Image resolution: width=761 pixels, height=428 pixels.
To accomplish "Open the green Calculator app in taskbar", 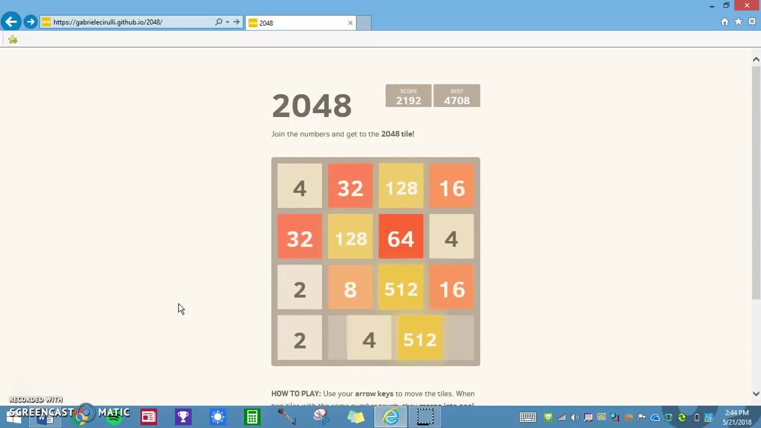I will pyautogui.click(x=252, y=417).
